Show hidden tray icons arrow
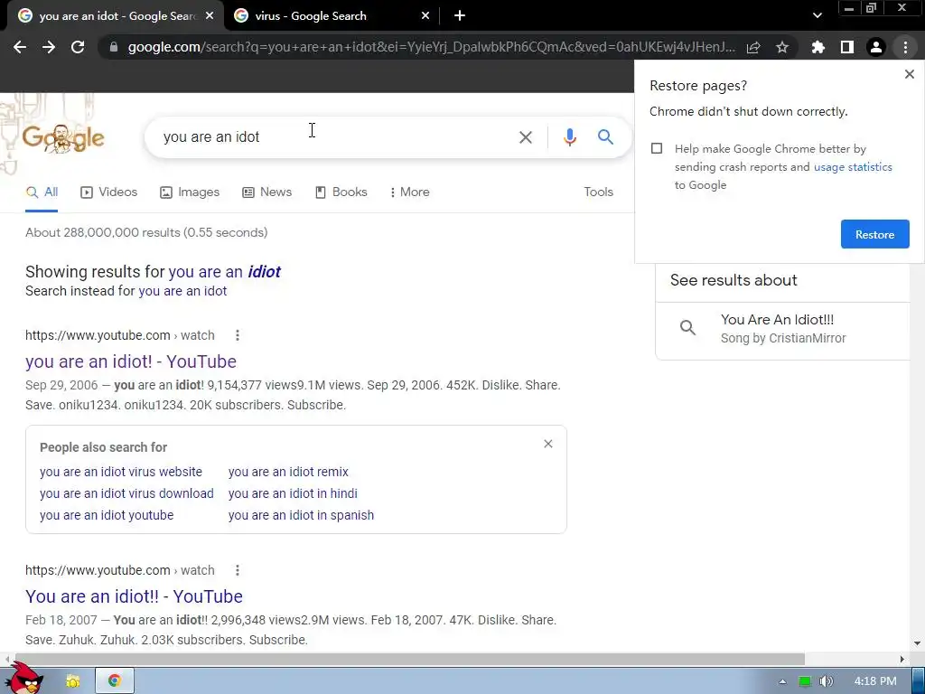This screenshot has width=925, height=694. [x=782, y=681]
